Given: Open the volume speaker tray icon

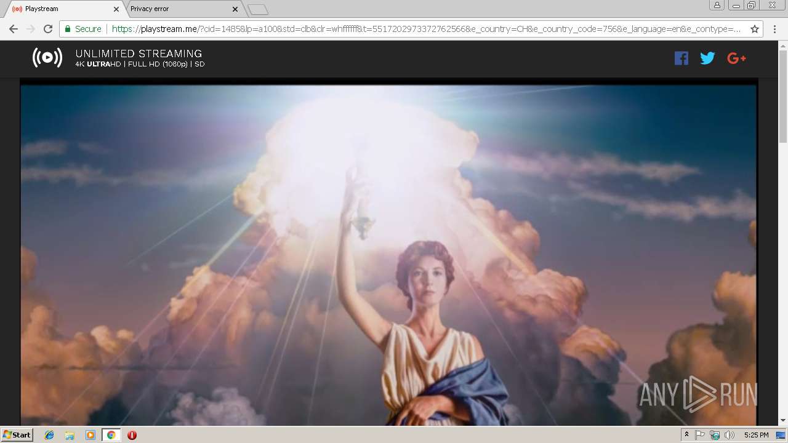Looking at the screenshot, I should pyautogui.click(x=730, y=435).
